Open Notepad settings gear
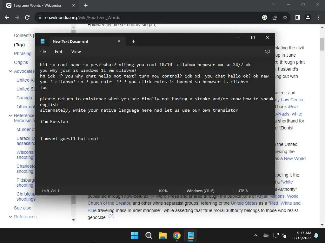This screenshot has height=243, width=325. 267,51
